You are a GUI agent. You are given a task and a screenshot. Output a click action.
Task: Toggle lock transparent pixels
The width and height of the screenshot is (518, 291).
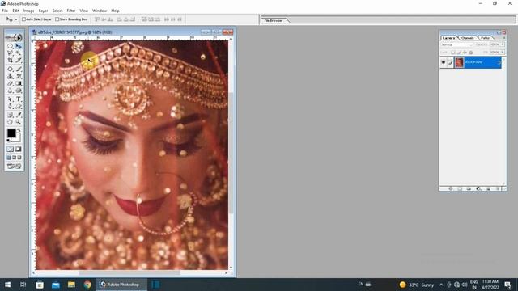coord(453,52)
